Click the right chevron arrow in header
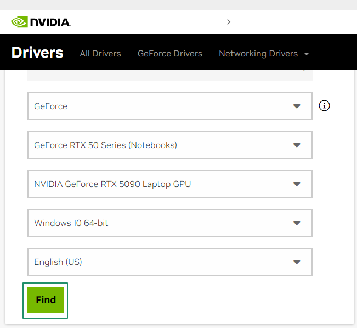Viewport: 357px width, 328px height. pyautogui.click(x=229, y=22)
